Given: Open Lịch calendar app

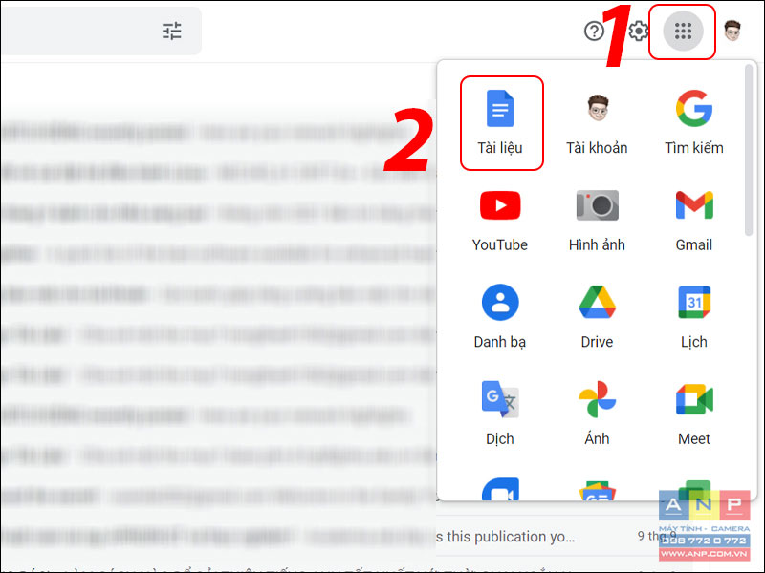Looking at the screenshot, I should coord(694,317).
